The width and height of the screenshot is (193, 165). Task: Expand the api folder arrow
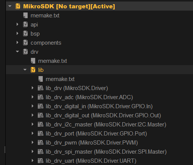point(17,24)
